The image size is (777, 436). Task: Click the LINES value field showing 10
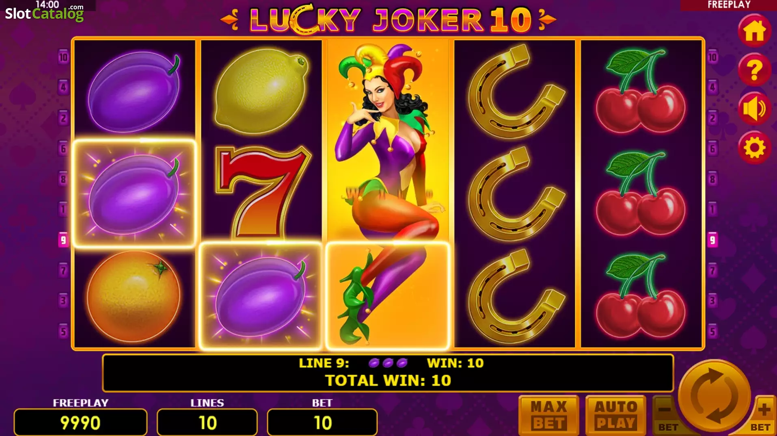[x=207, y=423]
